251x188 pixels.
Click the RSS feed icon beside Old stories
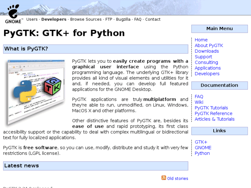click(164, 178)
